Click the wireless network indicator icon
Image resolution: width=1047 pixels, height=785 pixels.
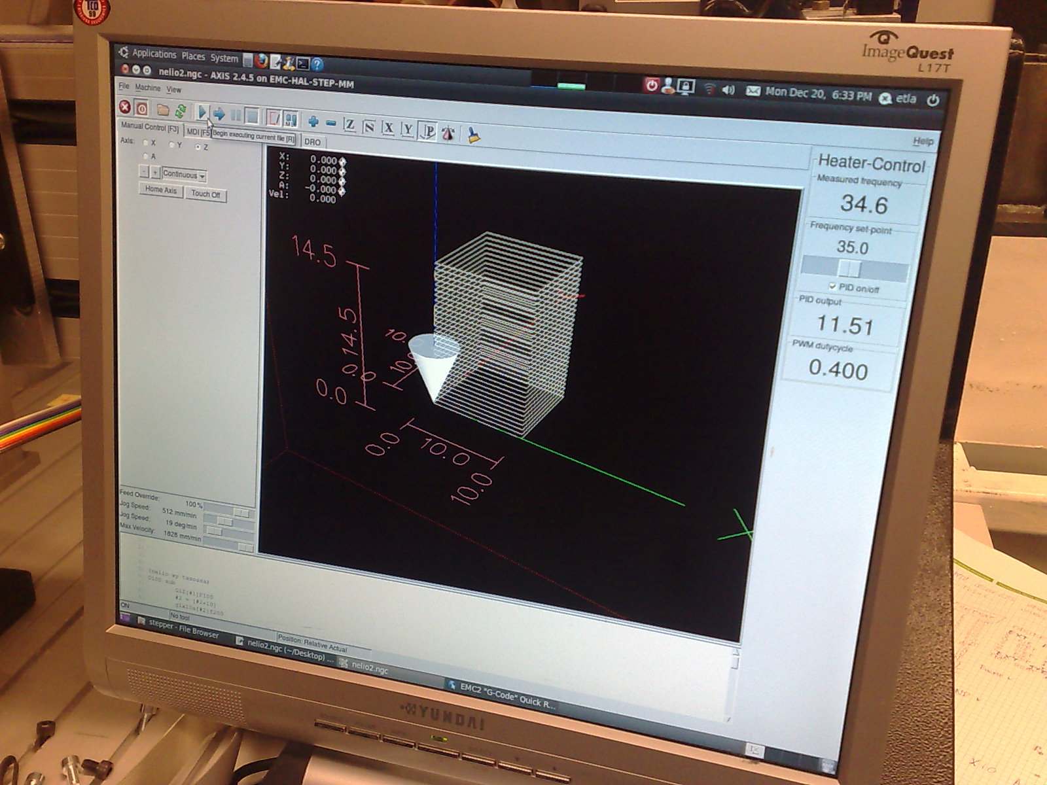click(710, 88)
